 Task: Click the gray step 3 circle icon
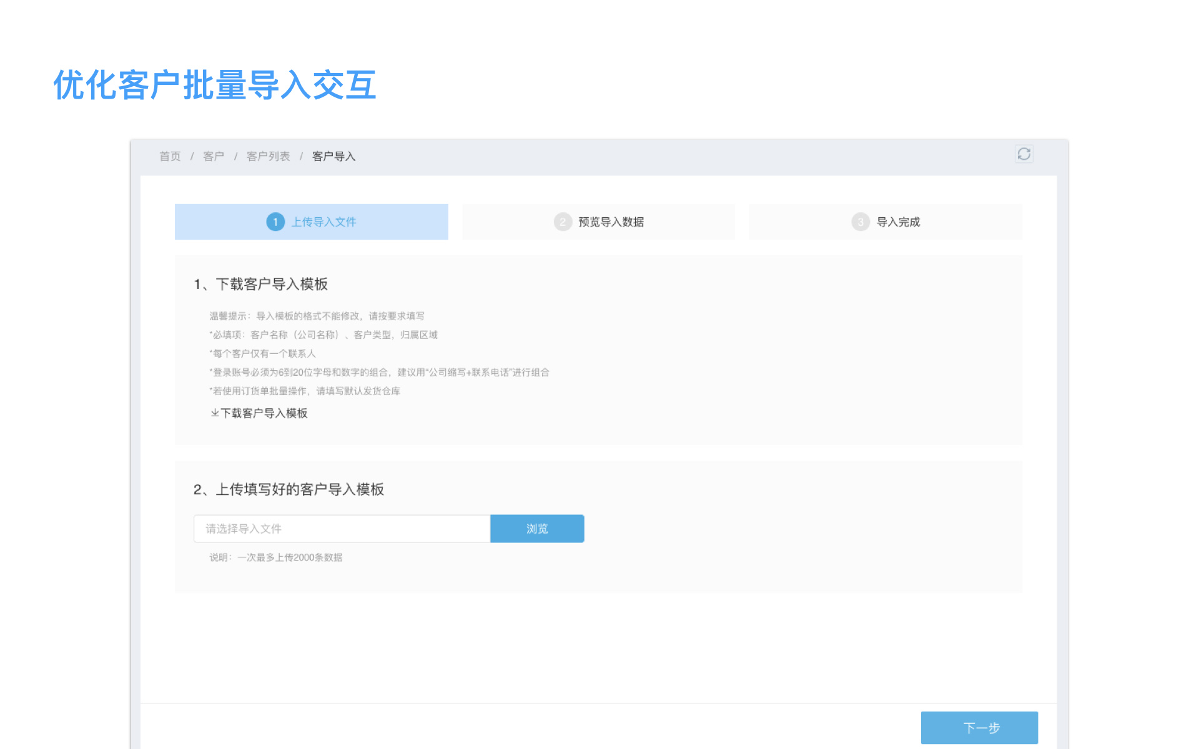tap(861, 222)
